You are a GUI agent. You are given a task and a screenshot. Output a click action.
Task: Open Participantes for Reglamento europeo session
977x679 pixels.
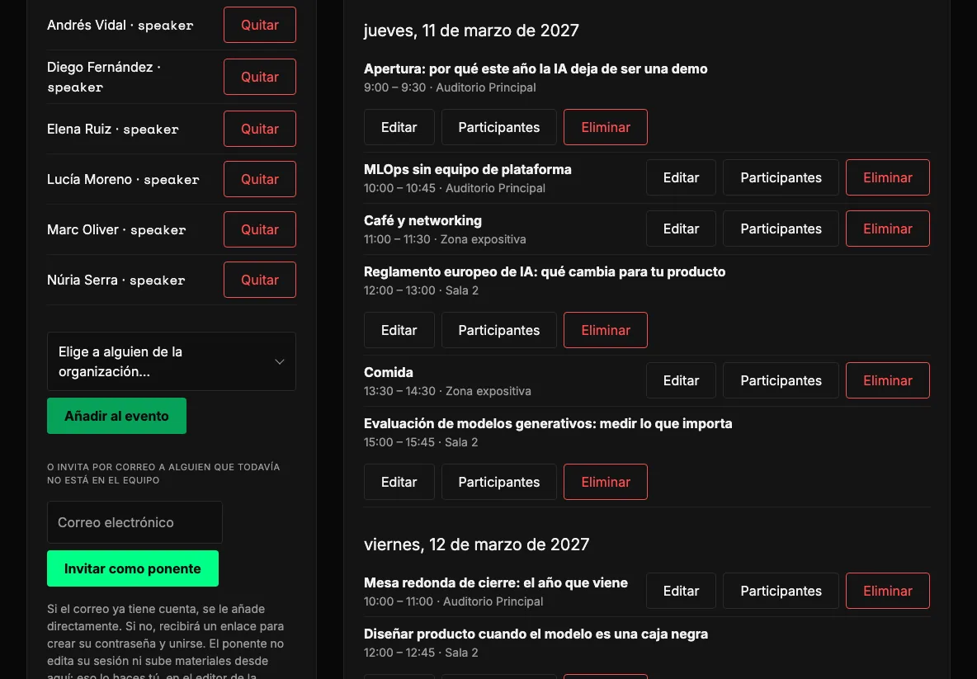coord(499,330)
